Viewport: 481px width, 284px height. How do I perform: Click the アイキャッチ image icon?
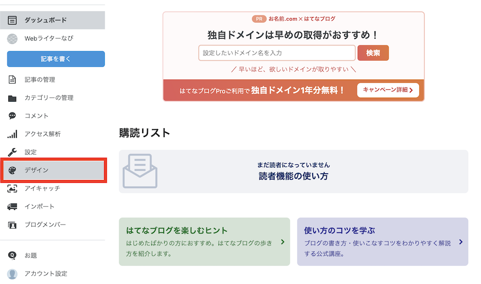13,189
